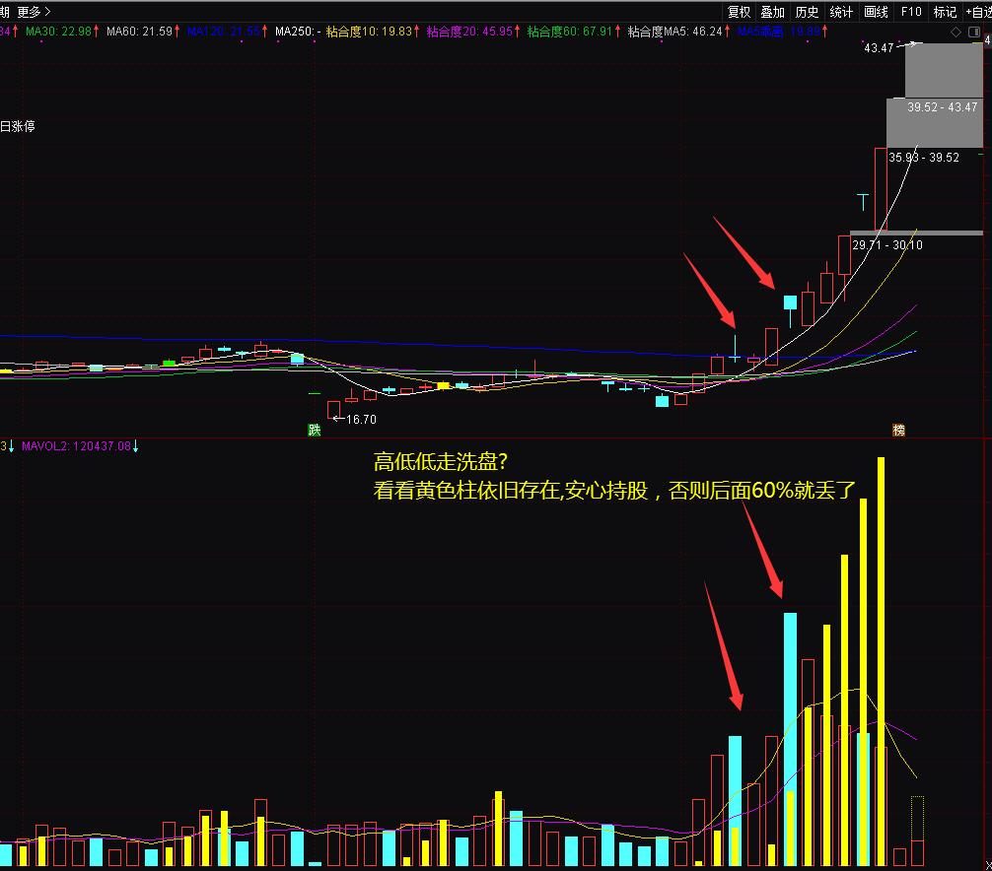Image resolution: width=992 pixels, height=871 pixels.
Task: Click the 16.70 low price label
Action: click(361, 419)
